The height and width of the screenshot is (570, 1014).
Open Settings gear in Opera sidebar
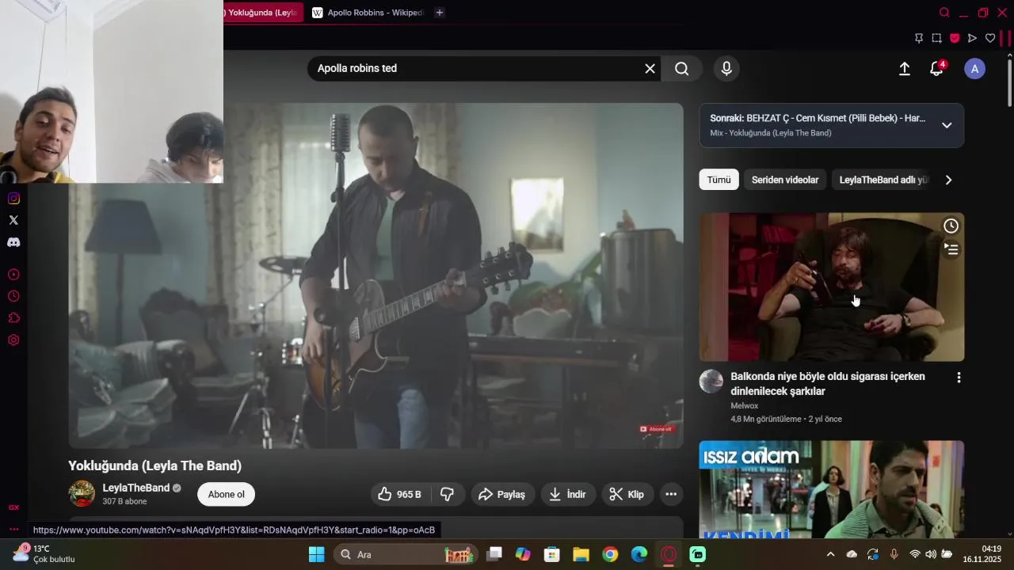tap(13, 340)
